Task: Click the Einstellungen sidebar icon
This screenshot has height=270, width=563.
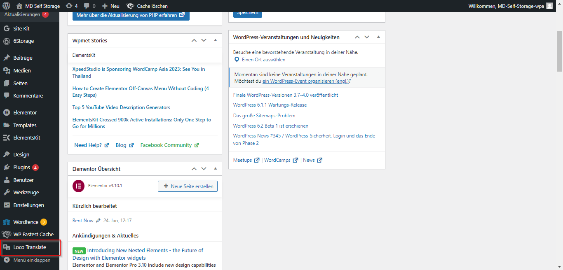Action: pyautogui.click(x=7, y=205)
